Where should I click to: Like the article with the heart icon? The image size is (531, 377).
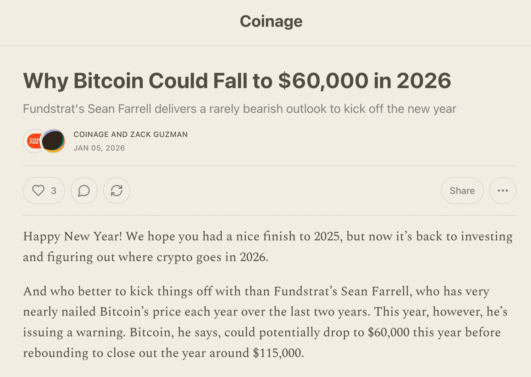38,190
